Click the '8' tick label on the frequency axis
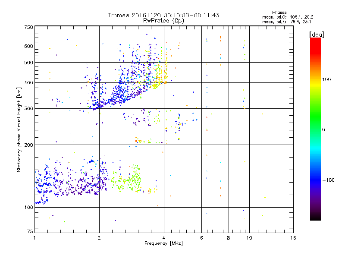This screenshot has width=345, height=259. [x=229, y=238]
